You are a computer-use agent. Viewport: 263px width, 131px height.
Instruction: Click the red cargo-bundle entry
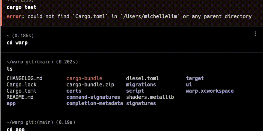point(84,78)
